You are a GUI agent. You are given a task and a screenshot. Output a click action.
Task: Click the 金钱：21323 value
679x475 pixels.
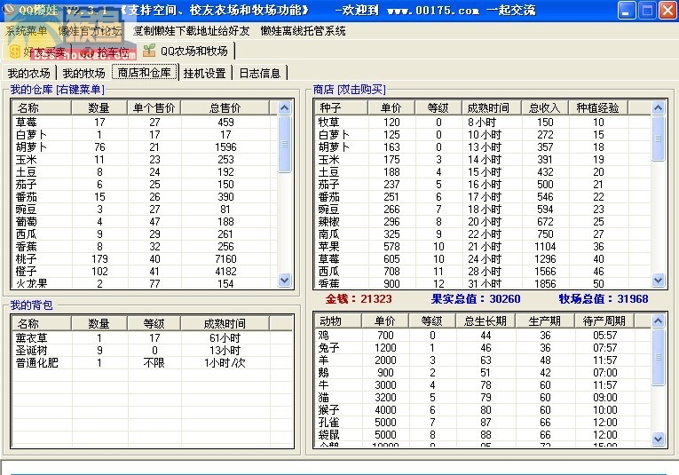[359, 299]
